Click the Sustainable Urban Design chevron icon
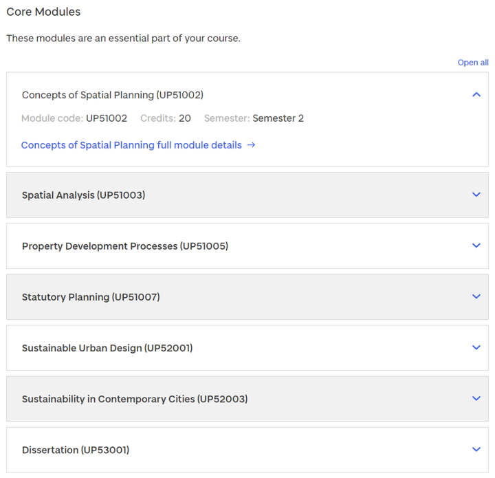The height and width of the screenshot is (478, 495). click(476, 347)
